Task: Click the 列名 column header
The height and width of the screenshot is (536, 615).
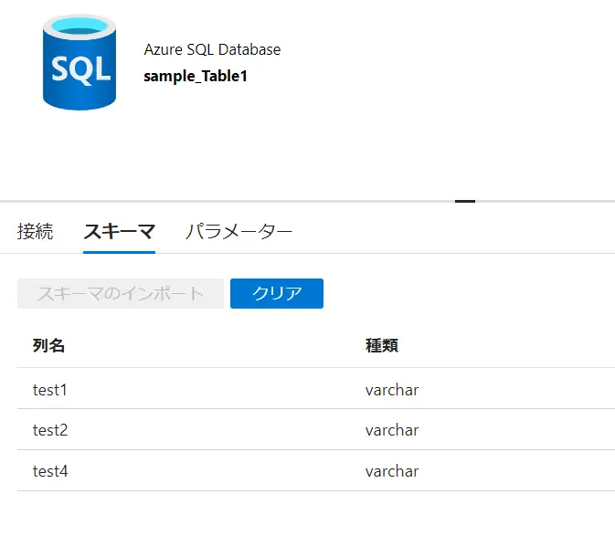Action: coord(48,345)
